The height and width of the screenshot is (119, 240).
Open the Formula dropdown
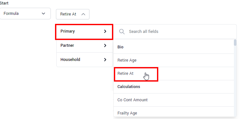(x=25, y=14)
